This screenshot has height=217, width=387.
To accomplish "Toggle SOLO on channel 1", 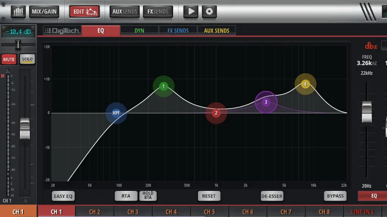I will [x=27, y=59].
